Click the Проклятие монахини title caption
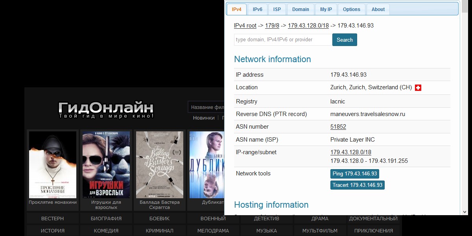Viewport: 472px width, 236px height. 53,203
